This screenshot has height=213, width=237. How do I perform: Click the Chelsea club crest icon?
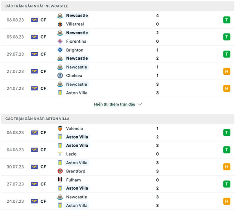point(60,76)
